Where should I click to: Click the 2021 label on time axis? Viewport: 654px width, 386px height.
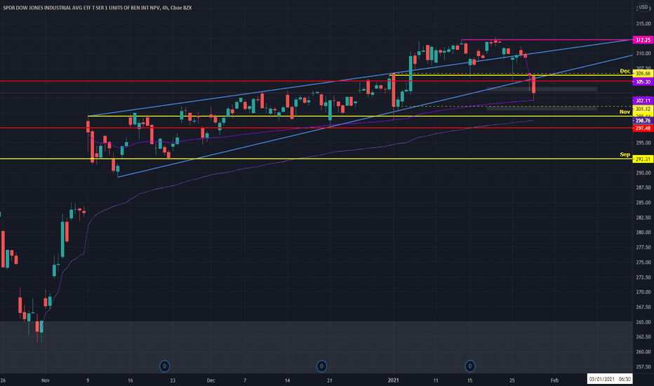click(394, 380)
